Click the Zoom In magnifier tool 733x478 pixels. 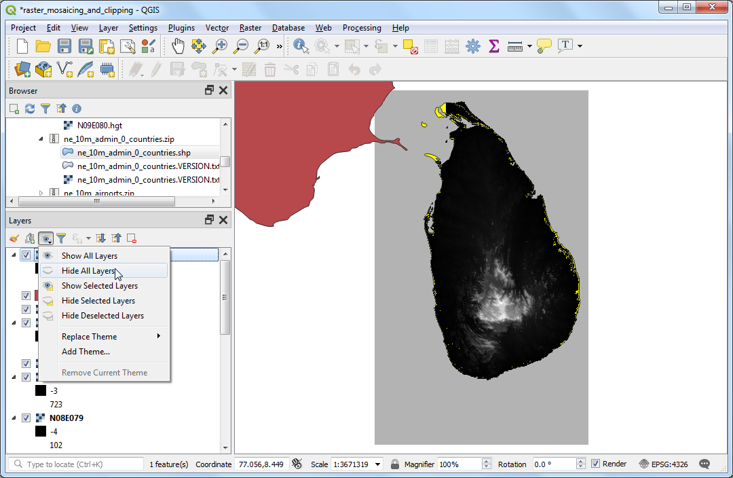pos(220,46)
